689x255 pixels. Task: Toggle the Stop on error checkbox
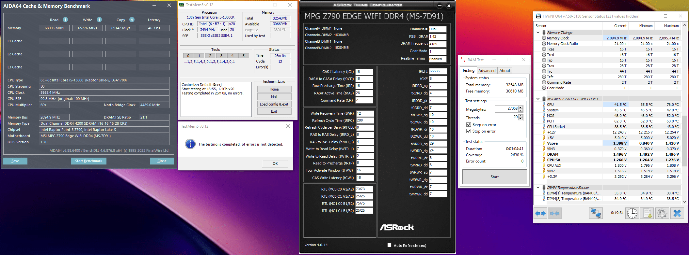click(x=469, y=131)
